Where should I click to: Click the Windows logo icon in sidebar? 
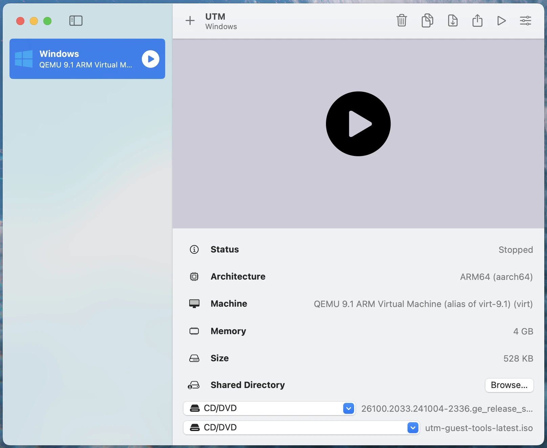(x=24, y=59)
